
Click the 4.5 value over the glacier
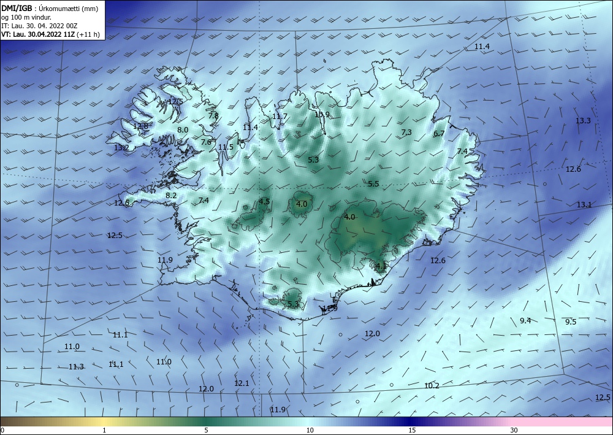click(x=264, y=201)
